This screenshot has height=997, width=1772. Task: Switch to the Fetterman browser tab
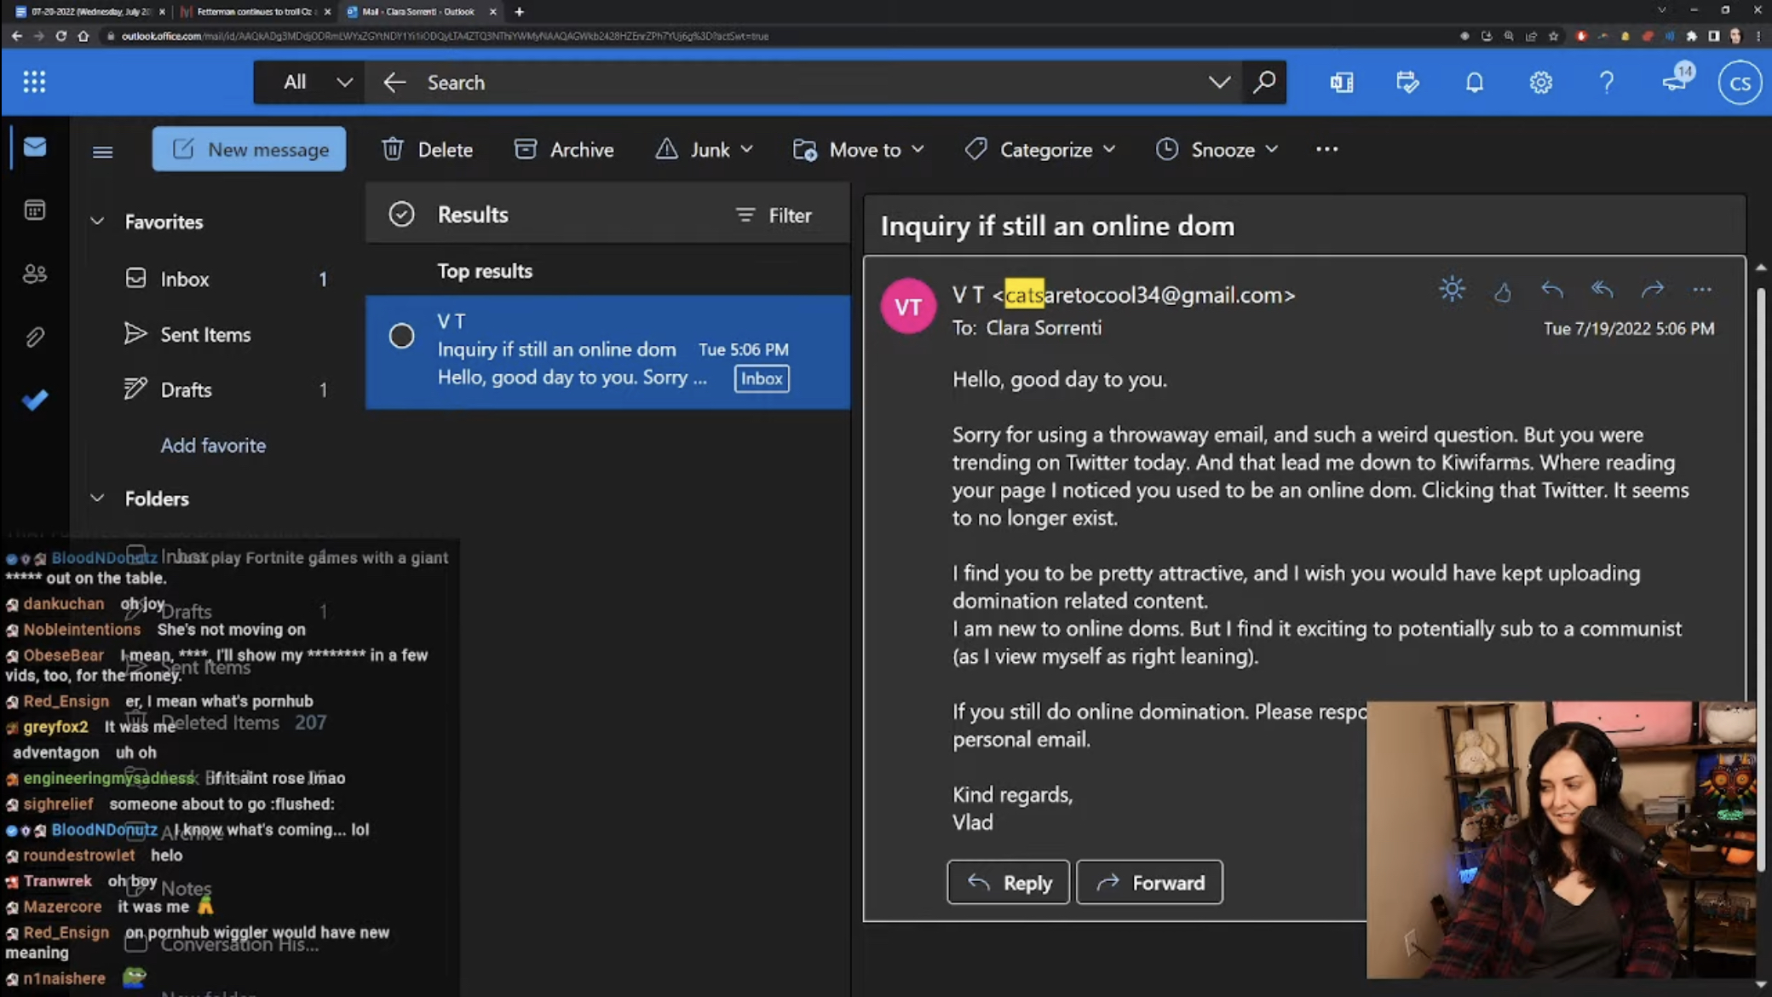tap(253, 12)
